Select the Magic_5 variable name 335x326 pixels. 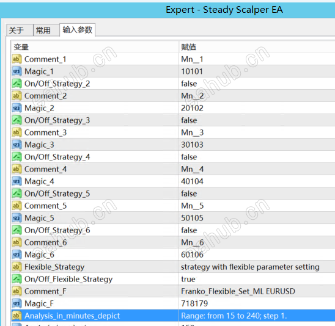[39, 219]
